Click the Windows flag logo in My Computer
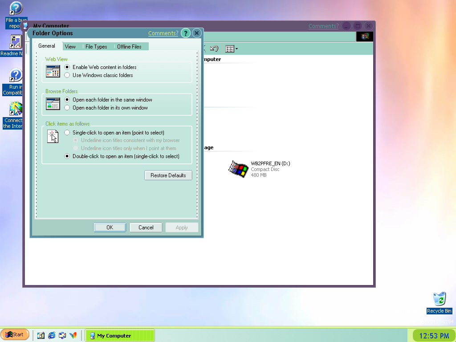Screen dimensions: 456x342 365,37
